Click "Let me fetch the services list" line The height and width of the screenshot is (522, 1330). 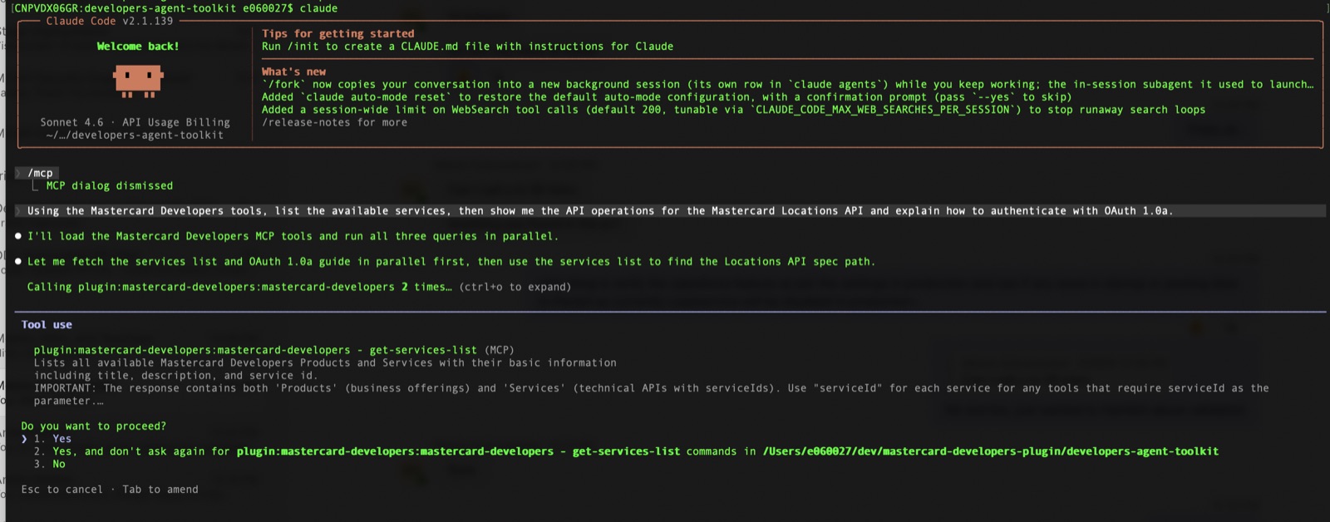point(451,262)
